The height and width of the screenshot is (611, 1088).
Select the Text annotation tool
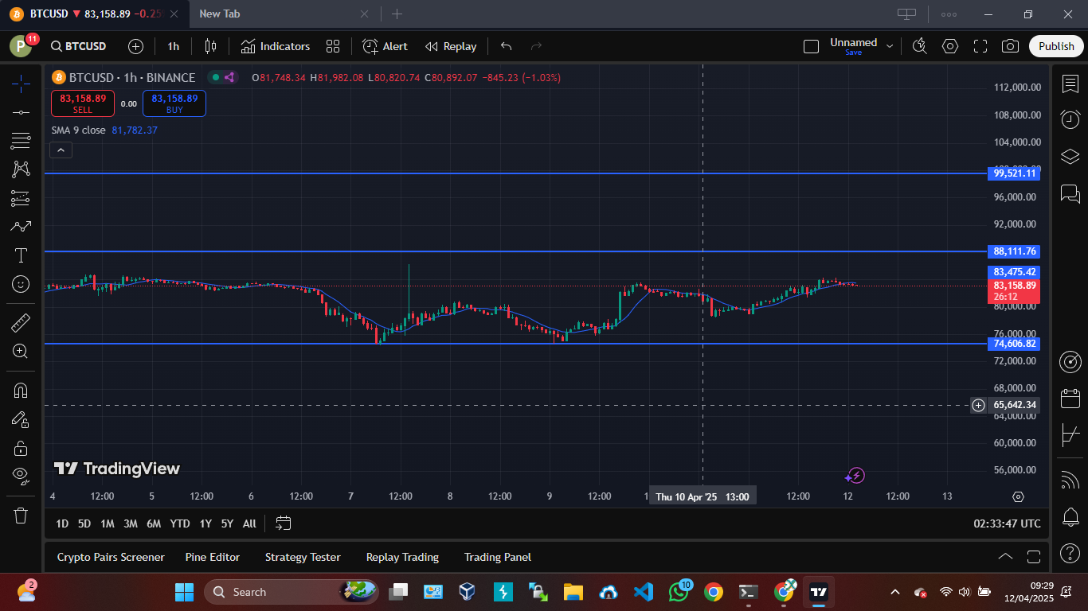(21, 255)
